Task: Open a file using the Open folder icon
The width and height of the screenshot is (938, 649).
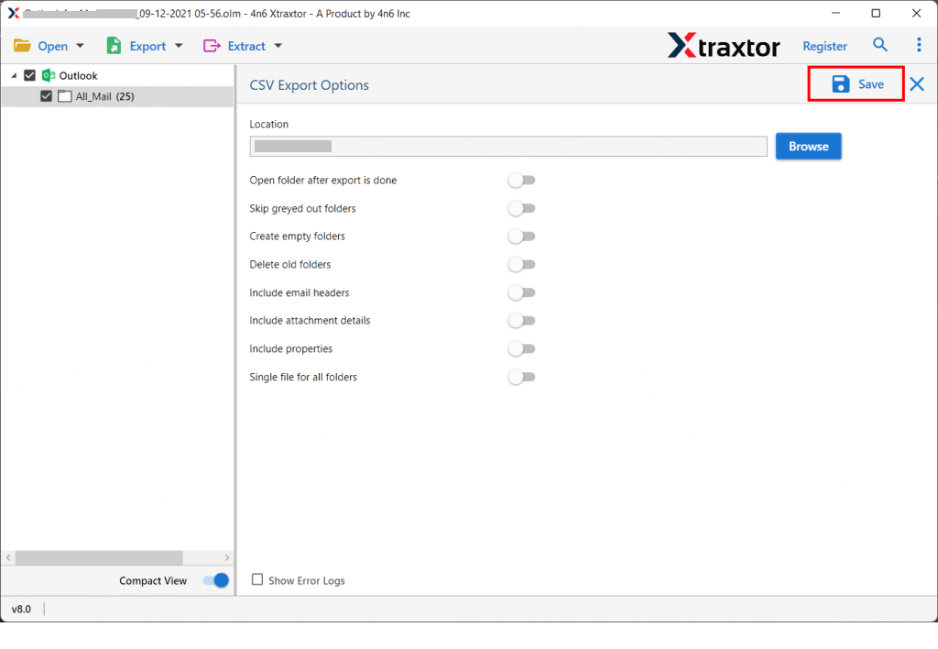Action: (x=23, y=45)
